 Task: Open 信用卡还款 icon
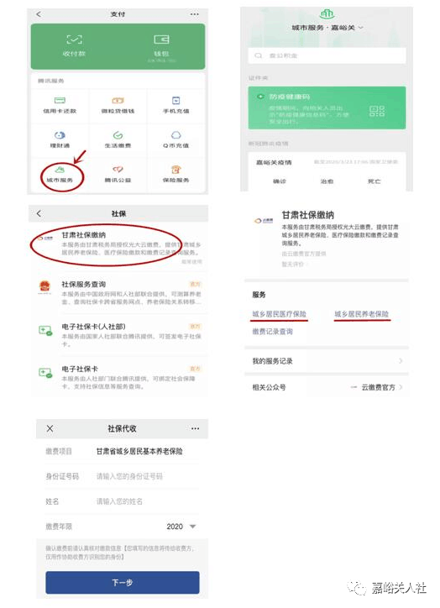click(x=60, y=101)
